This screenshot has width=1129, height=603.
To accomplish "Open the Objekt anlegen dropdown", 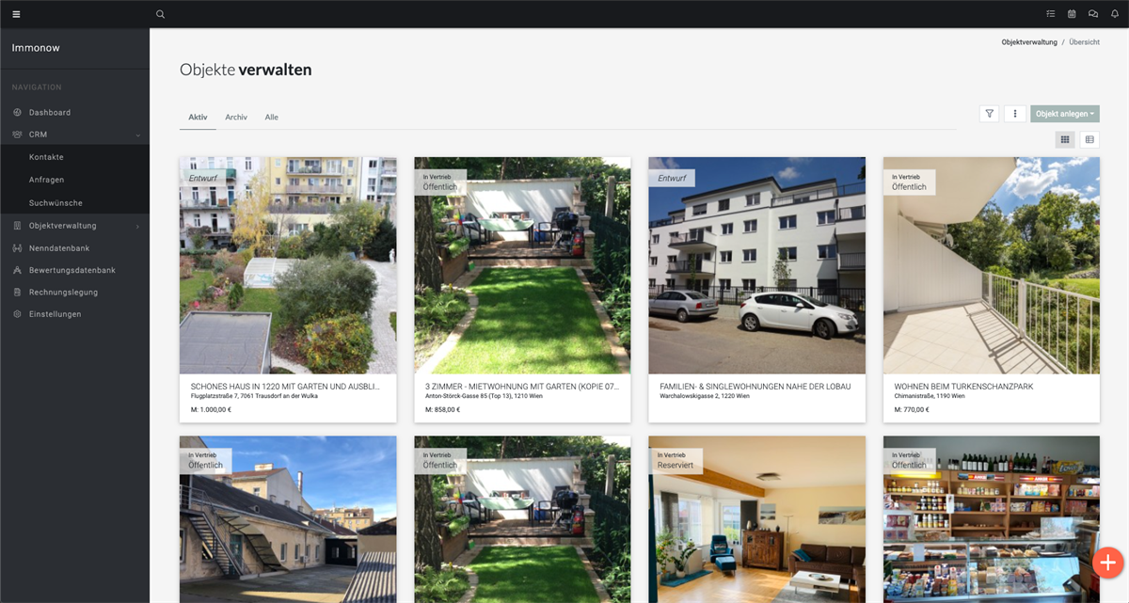I will 1065,114.
